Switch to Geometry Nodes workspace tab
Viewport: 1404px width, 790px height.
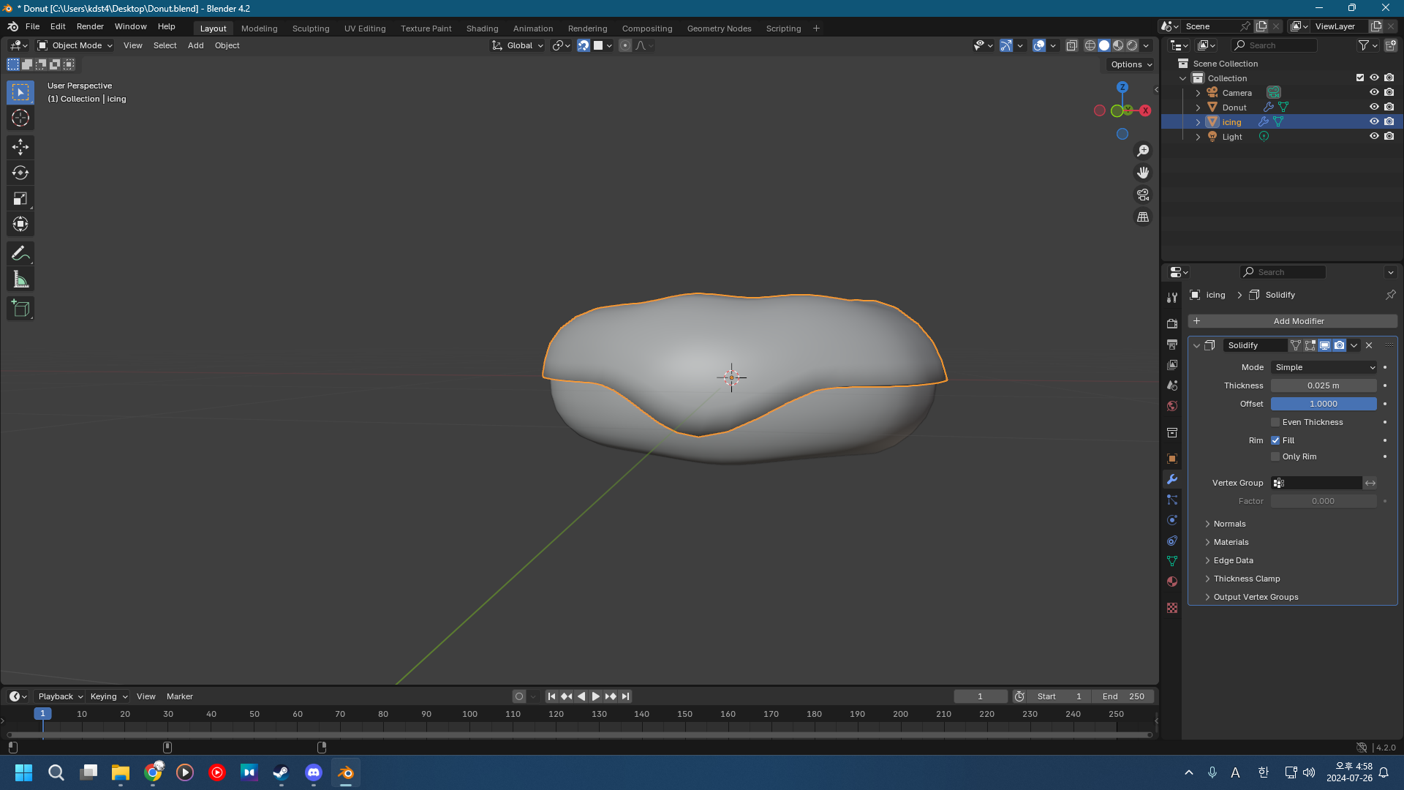(719, 29)
